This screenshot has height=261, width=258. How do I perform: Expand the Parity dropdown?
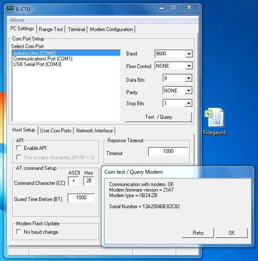pos(188,91)
